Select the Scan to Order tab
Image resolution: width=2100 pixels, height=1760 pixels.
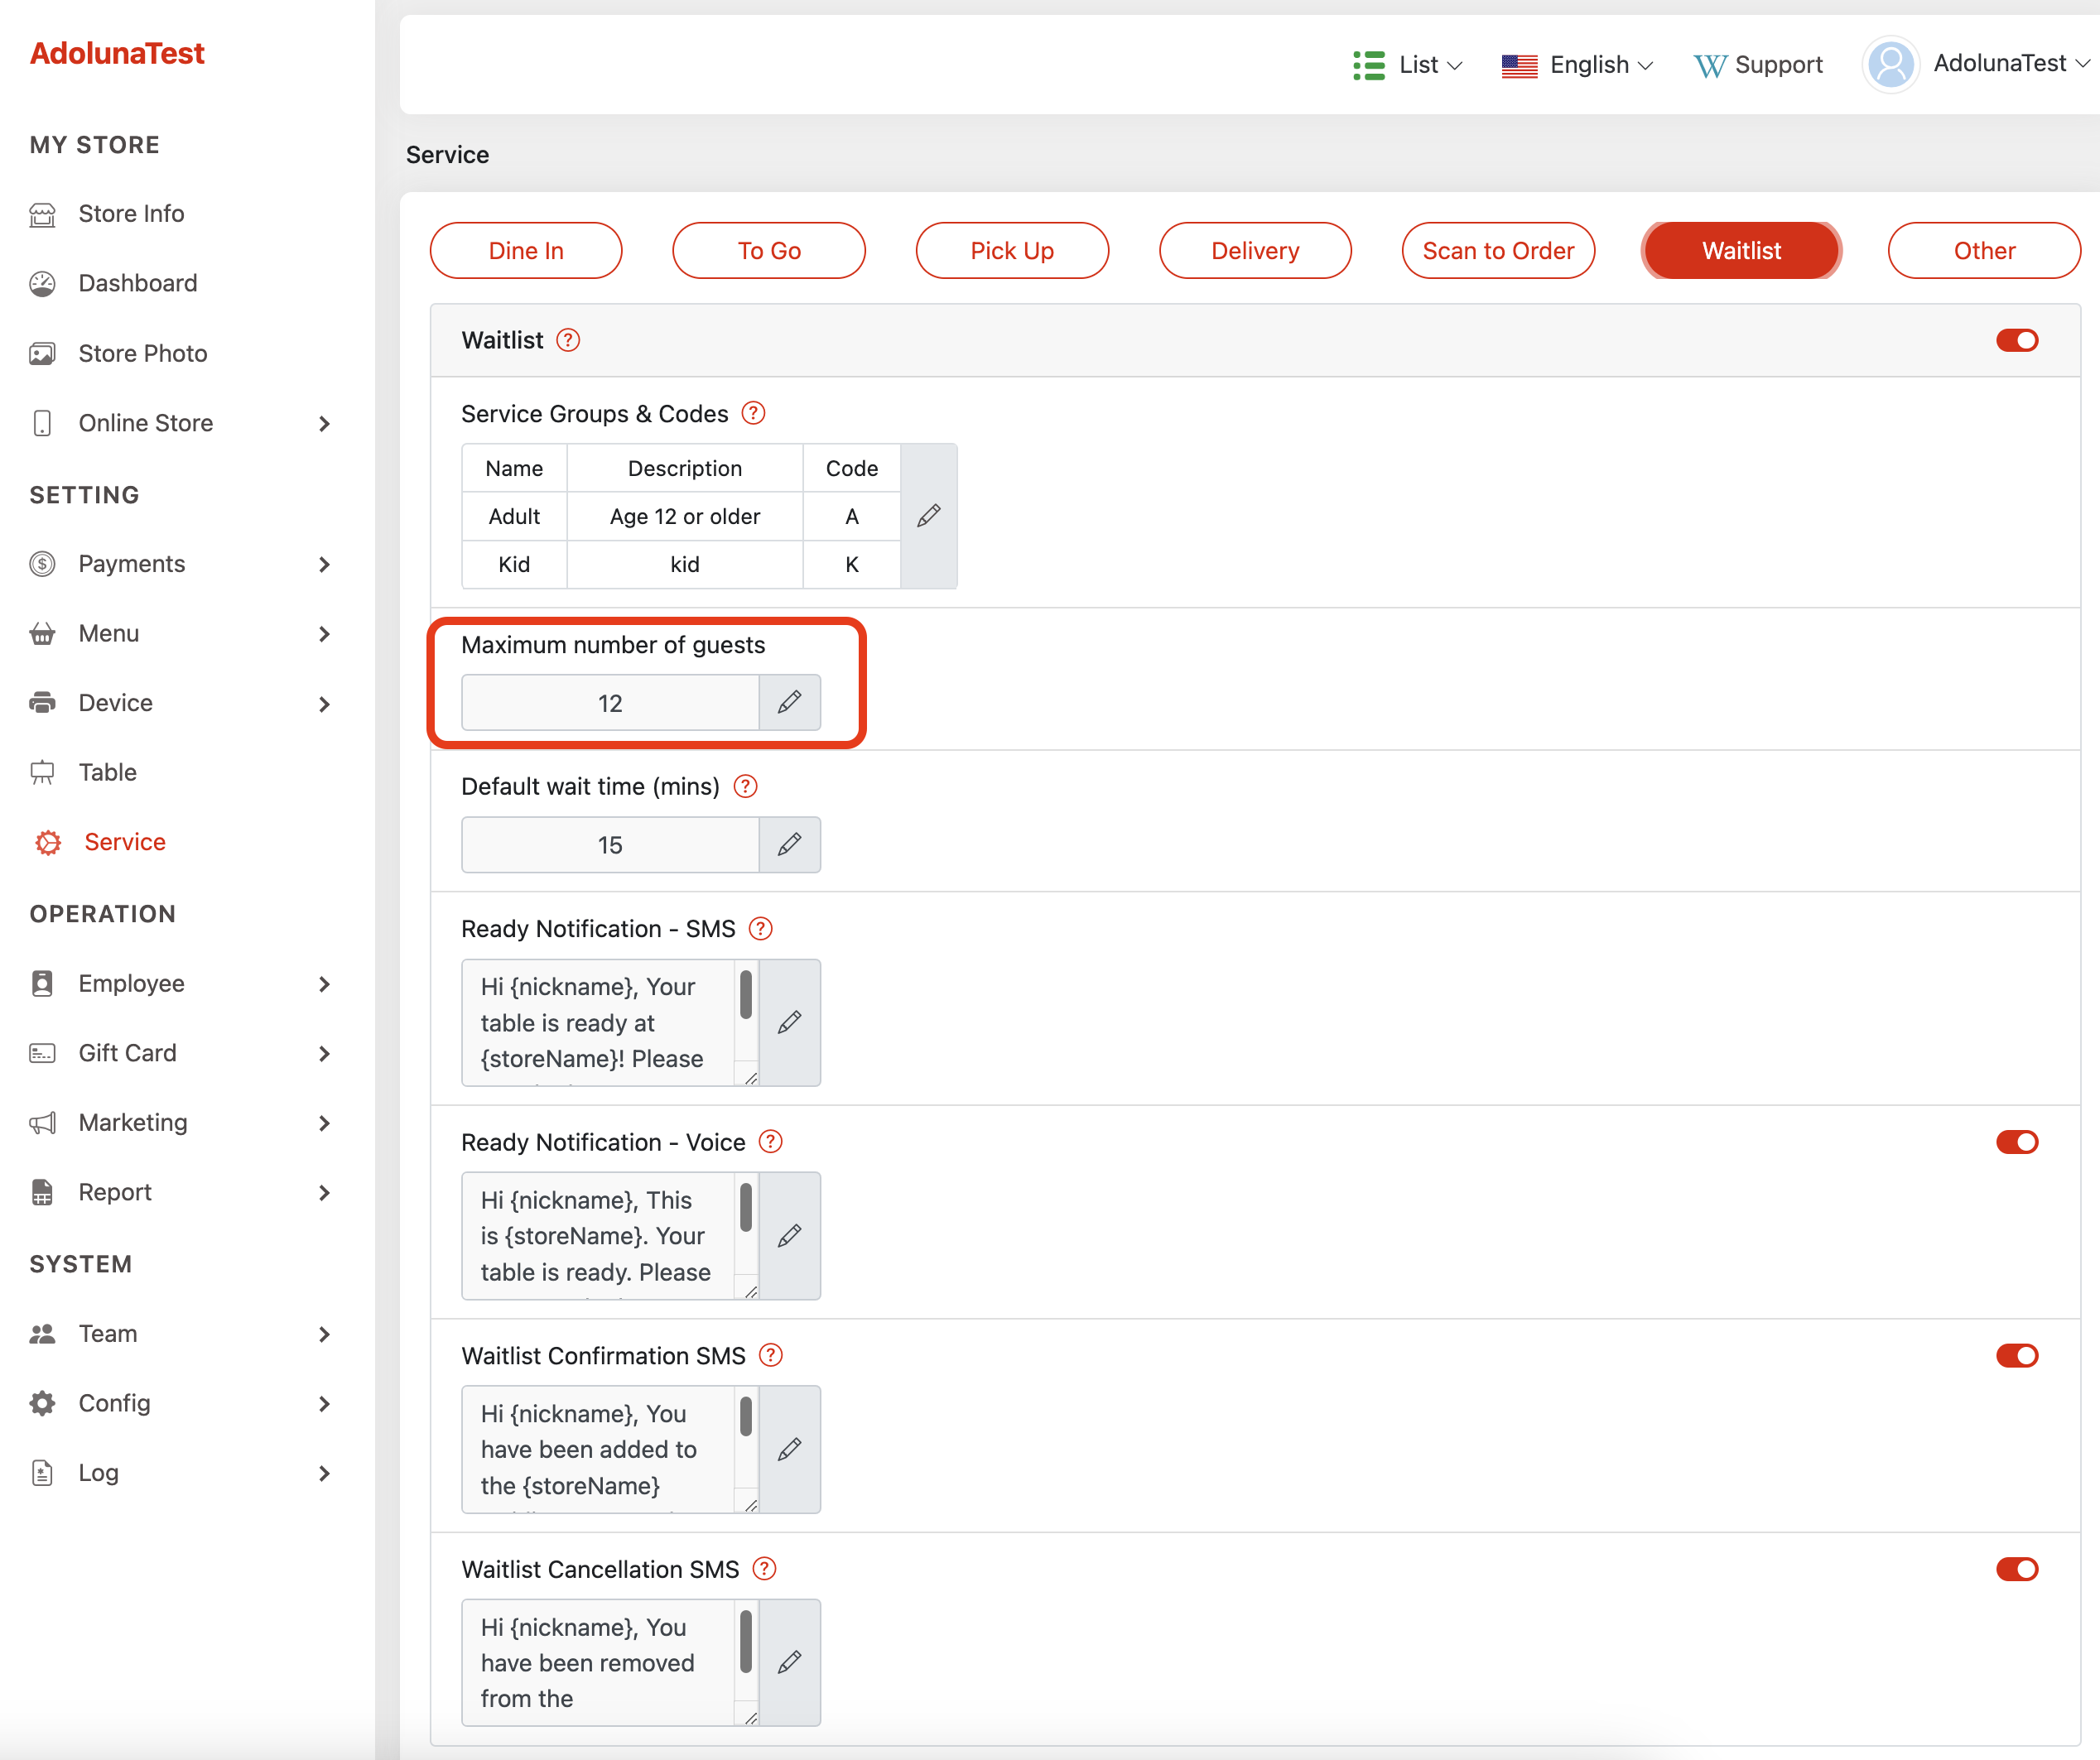click(1497, 250)
